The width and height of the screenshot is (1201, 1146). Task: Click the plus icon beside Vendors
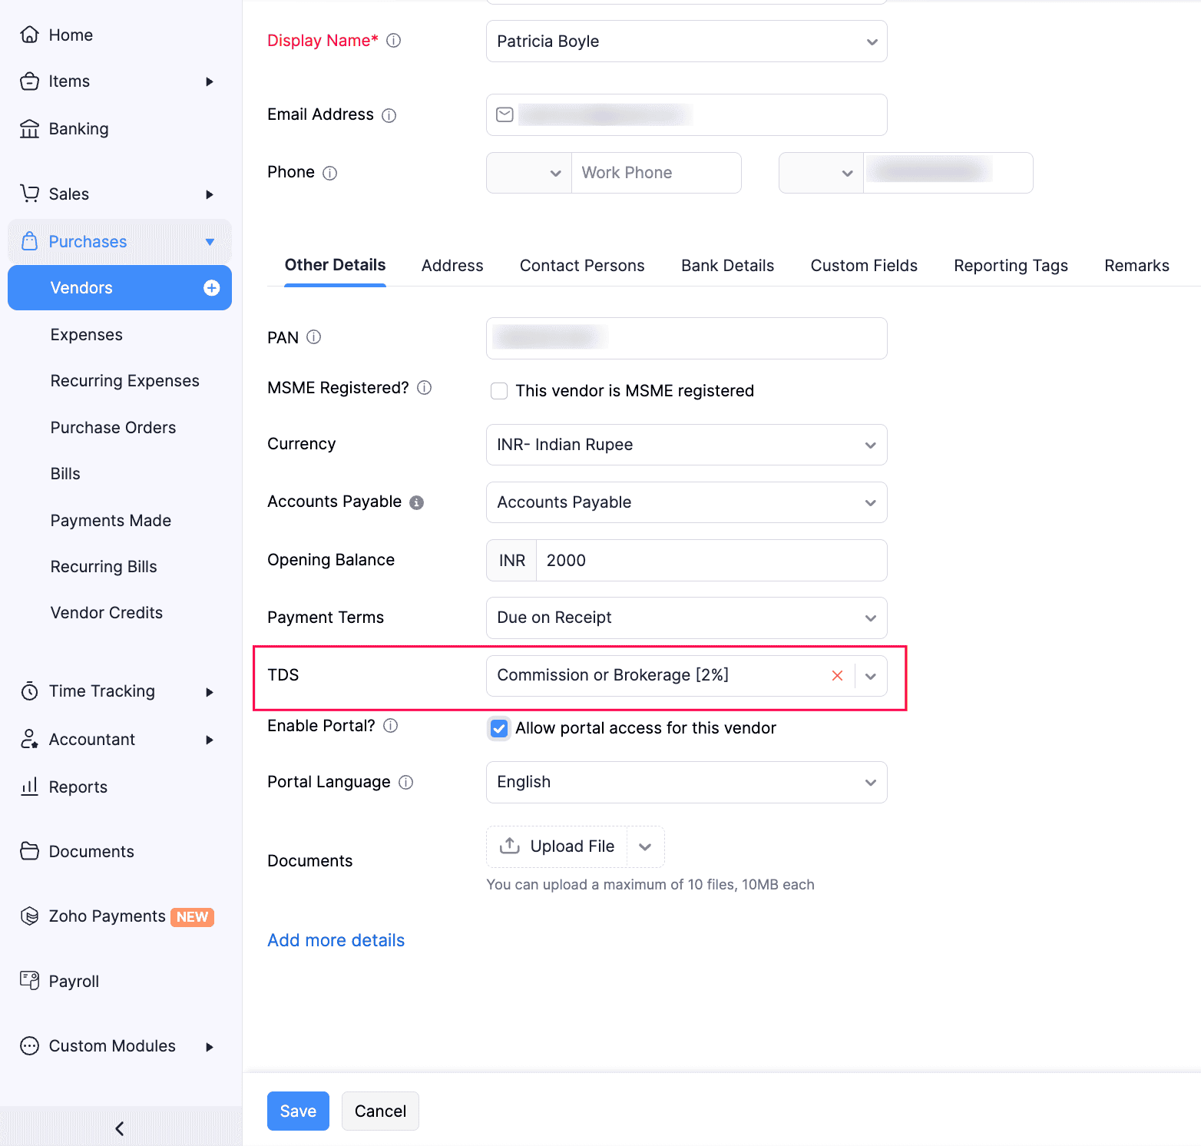coord(211,288)
